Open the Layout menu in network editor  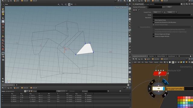click(156, 62)
